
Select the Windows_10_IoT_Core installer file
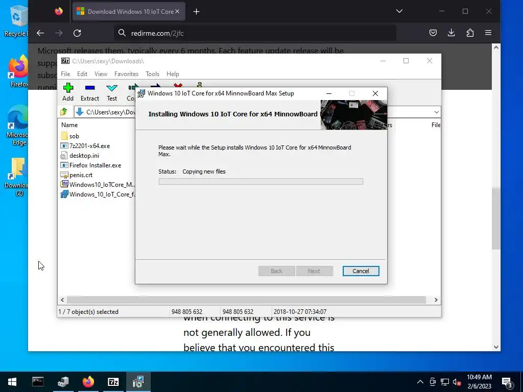[98, 194]
